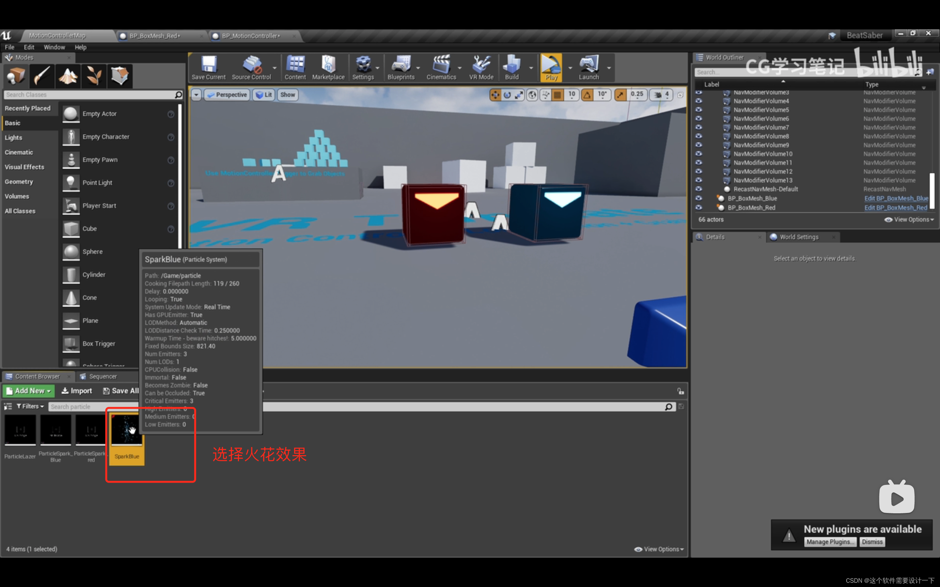Image resolution: width=940 pixels, height=587 pixels.
Task: Open the Perspective viewport dropdown
Action: click(227, 95)
